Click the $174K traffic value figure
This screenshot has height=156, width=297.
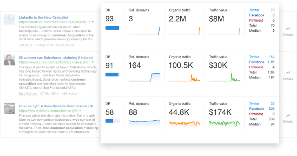point(220,112)
